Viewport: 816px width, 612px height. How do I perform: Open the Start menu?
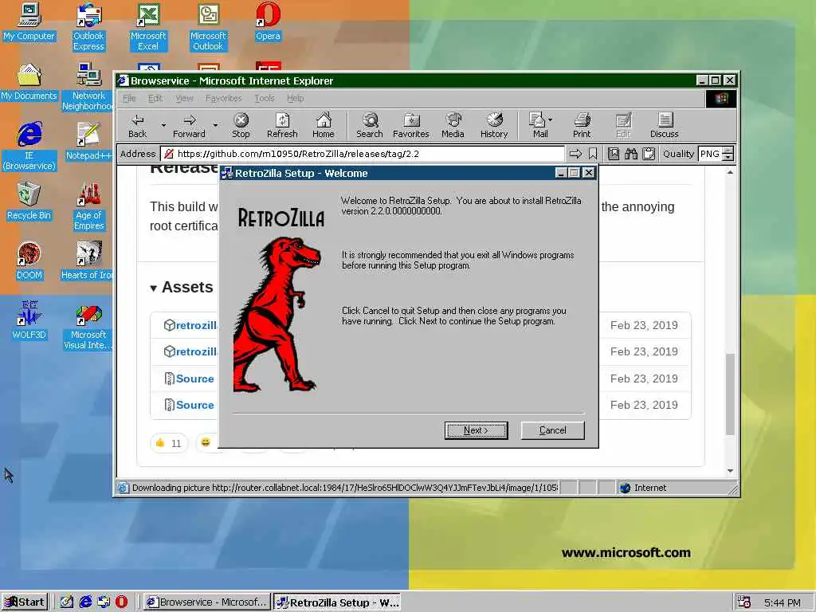(x=25, y=602)
